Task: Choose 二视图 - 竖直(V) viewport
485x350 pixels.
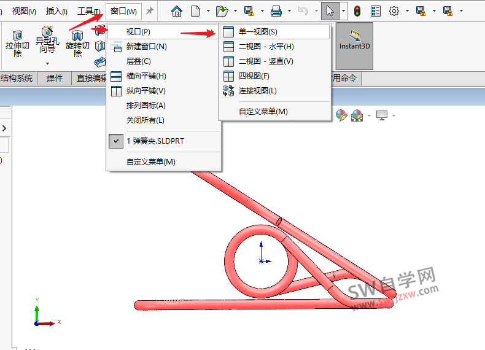Action: pyautogui.click(x=275, y=61)
